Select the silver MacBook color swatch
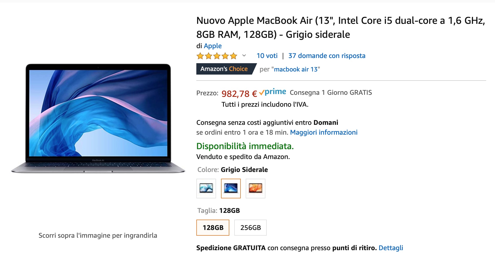The height and width of the screenshot is (260, 495). [x=206, y=188]
